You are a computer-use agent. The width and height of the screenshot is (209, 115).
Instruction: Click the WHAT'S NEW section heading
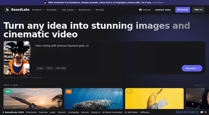pos(11,85)
